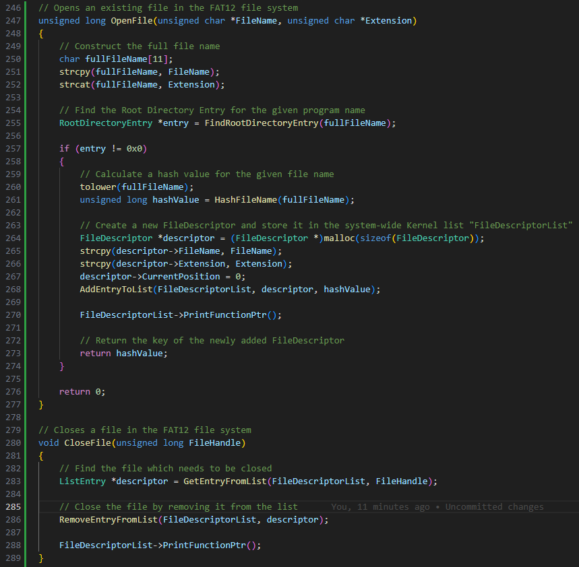The image size is (579, 567).
Task: Select line 273 by its line number
Action: (13, 353)
